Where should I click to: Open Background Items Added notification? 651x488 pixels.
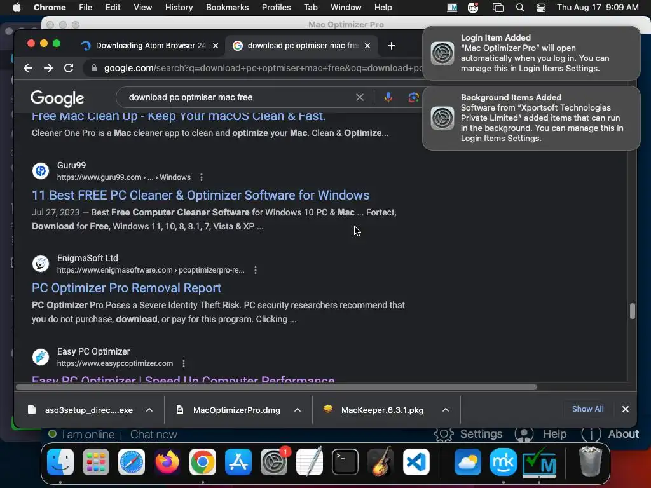click(x=531, y=118)
